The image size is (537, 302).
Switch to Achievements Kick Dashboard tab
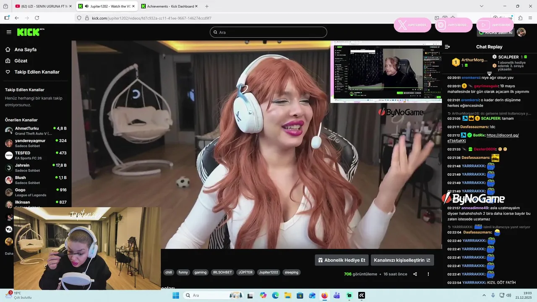pos(170,6)
